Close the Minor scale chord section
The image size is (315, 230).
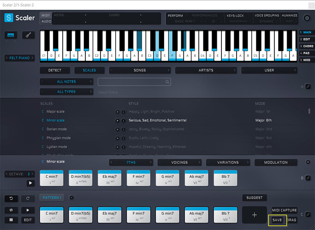[308, 162]
